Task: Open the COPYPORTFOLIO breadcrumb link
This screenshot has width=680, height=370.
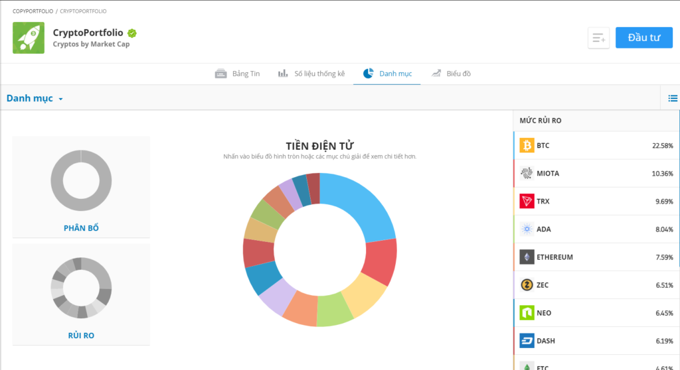Action: point(33,11)
